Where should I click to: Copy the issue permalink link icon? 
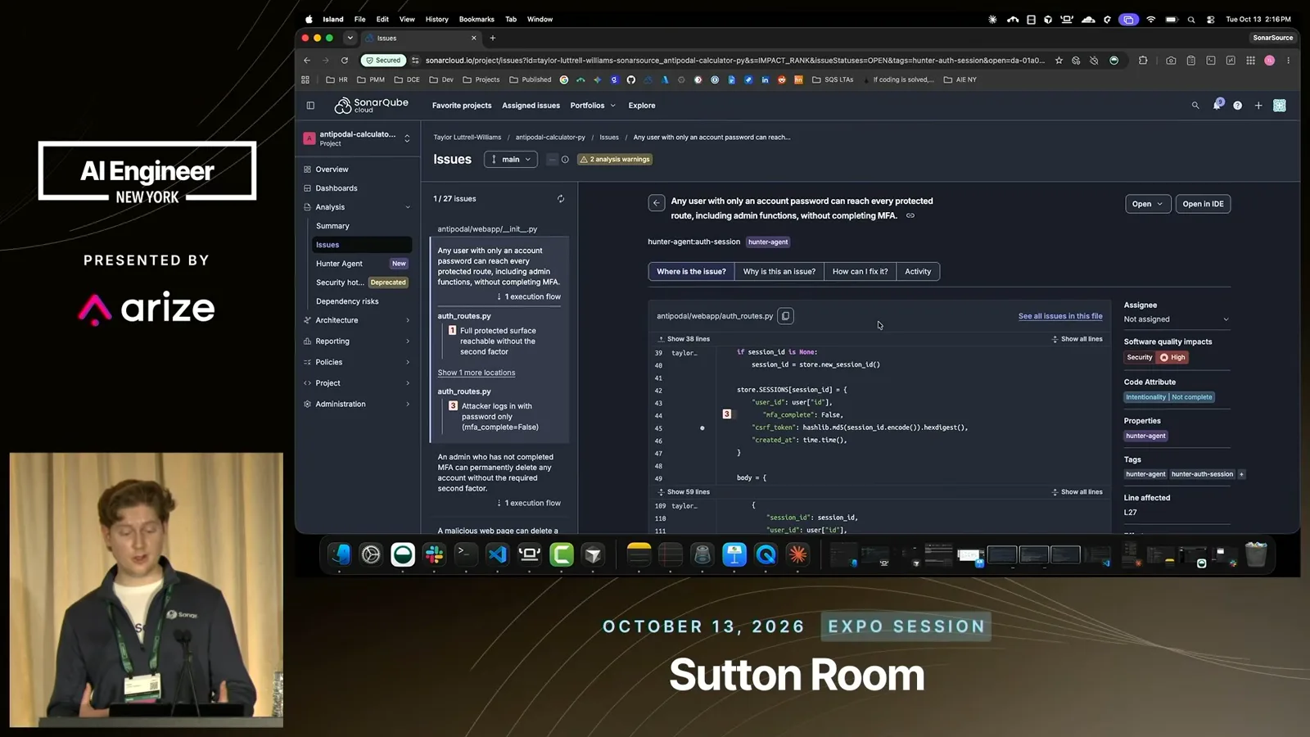coord(910,216)
